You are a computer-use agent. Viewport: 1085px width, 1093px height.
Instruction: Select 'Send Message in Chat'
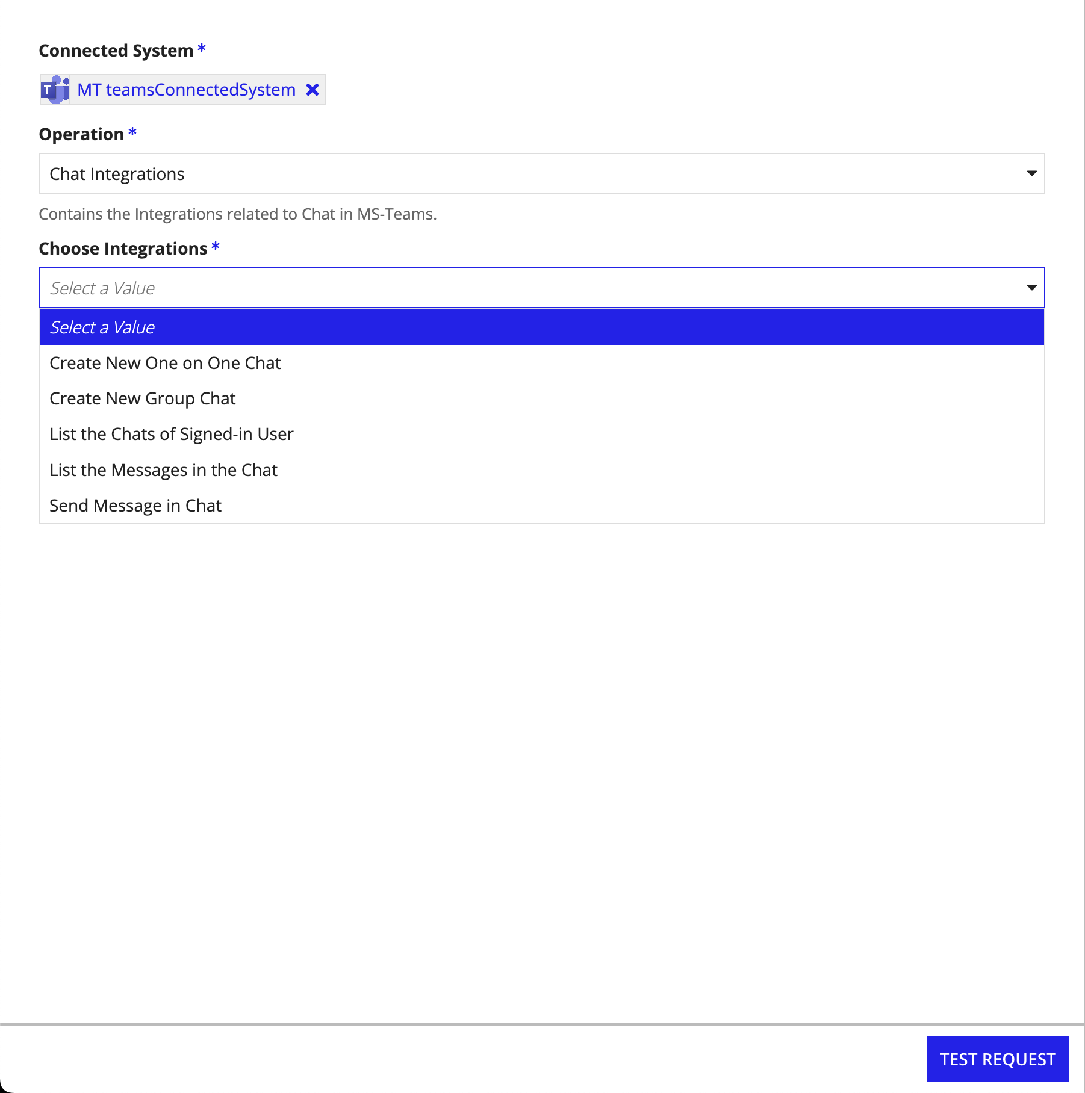tap(135, 505)
